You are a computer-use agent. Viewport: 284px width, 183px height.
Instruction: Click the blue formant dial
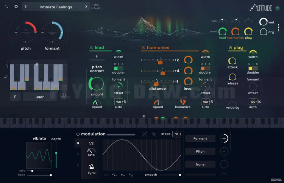[52, 32]
